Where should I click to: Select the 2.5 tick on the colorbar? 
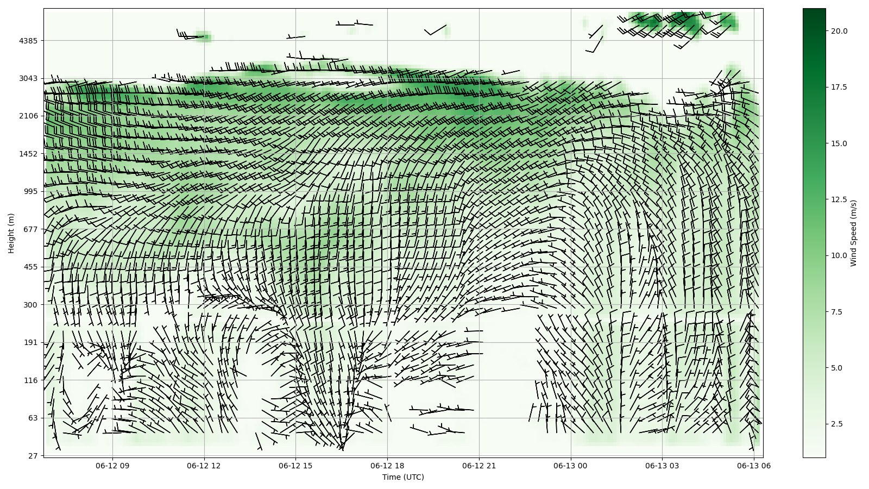(836, 424)
